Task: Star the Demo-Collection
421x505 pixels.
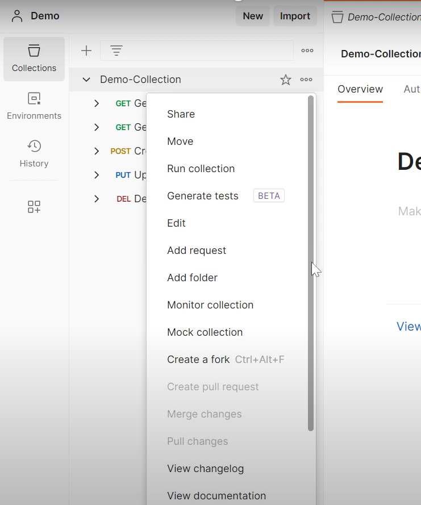Action: [285, 80]
